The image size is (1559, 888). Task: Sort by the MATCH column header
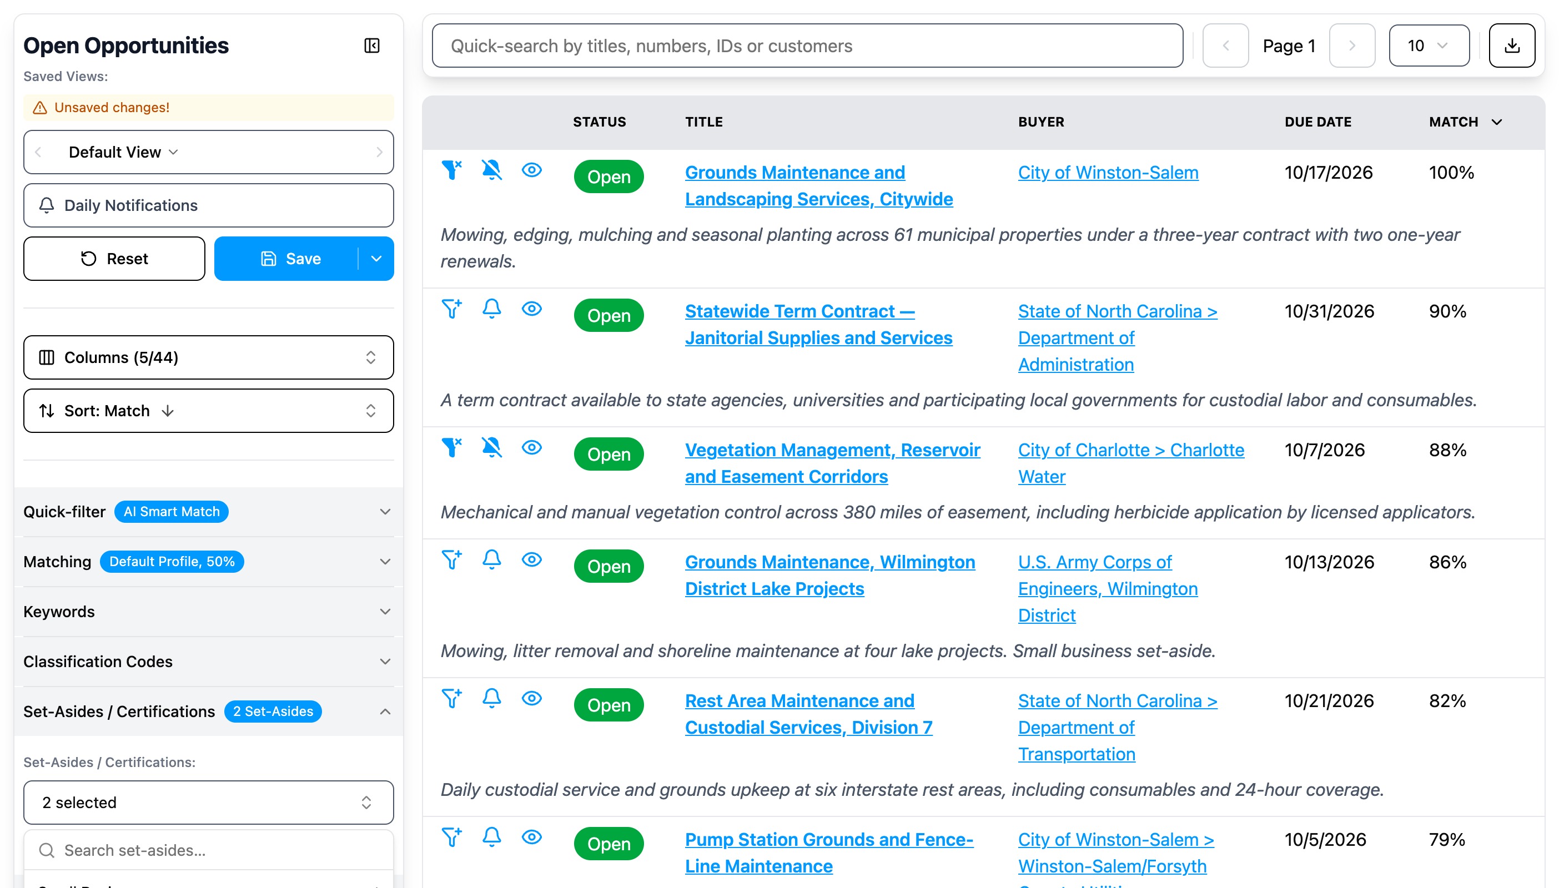1465,122
